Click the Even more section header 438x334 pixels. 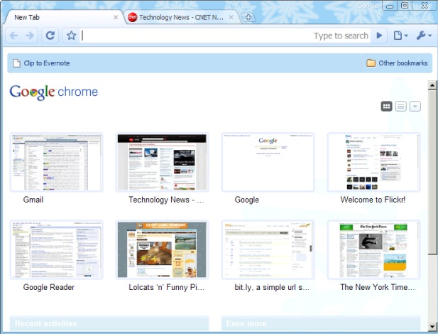click(x=321, y=323)
